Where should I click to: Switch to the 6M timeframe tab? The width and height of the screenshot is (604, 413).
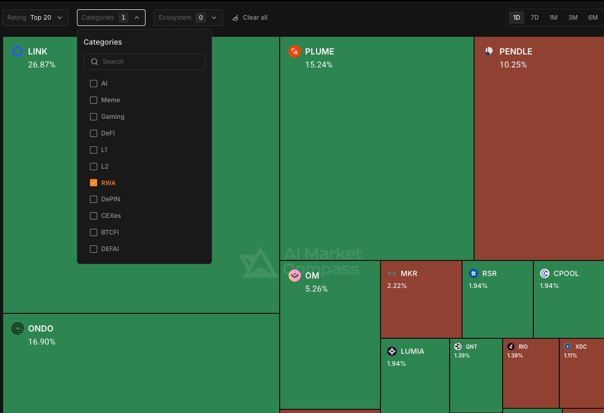593,18
